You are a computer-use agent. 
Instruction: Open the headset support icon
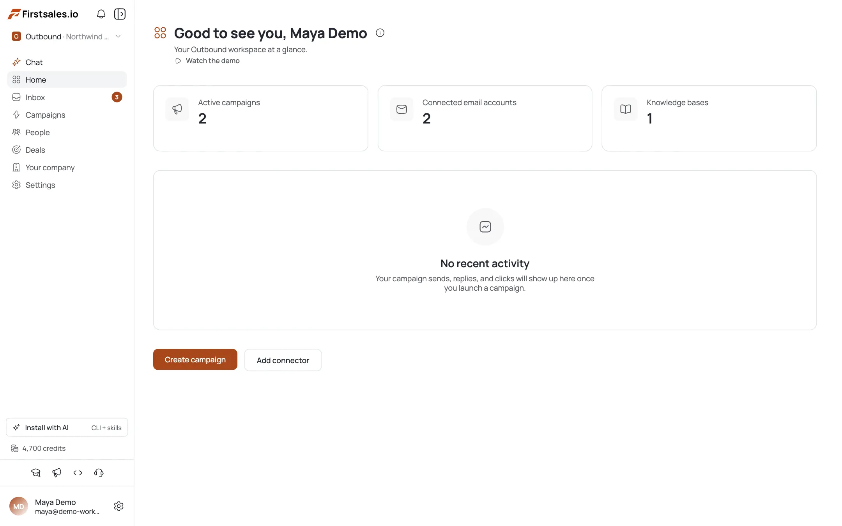99,473
